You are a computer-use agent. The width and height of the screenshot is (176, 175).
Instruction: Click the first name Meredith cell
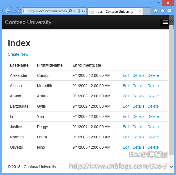tap(44, 86)
